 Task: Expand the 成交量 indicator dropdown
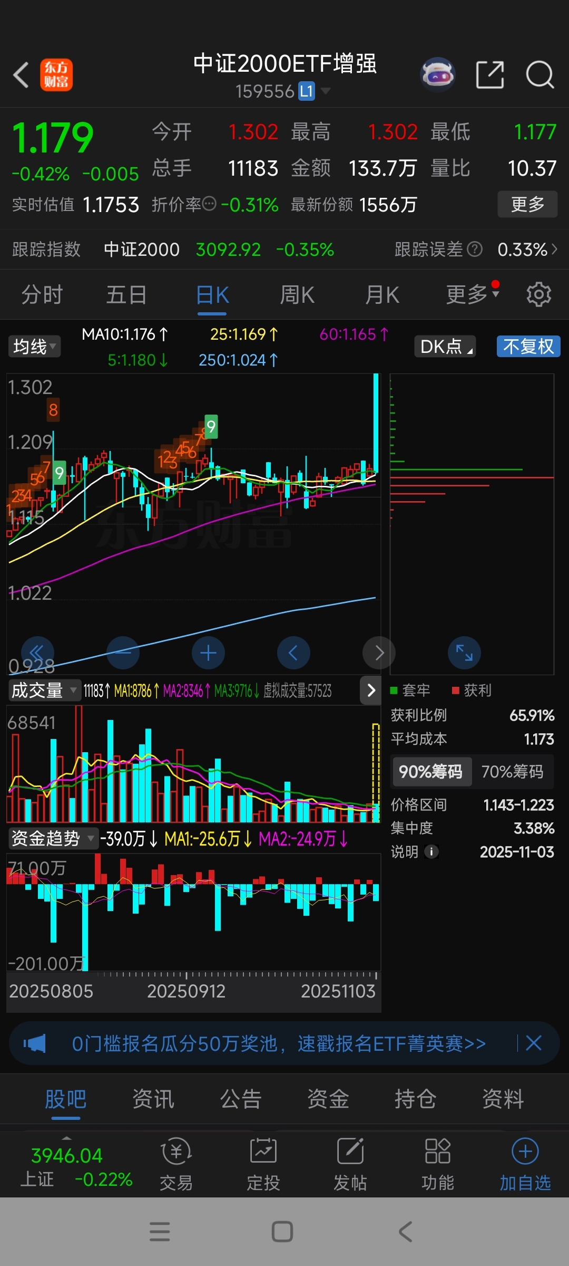(x=44, y=690)
